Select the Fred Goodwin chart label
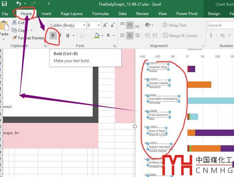Image resolution: width=234 pixels, height=177 pixels. [x=159, y=115]
